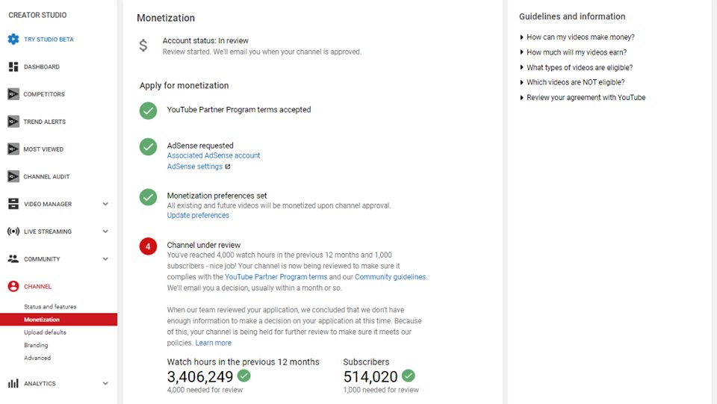This screenshot has height=404, width=717.
Task: Click the Learn more link
Action: pyautogui.click(x=213, y=343)
